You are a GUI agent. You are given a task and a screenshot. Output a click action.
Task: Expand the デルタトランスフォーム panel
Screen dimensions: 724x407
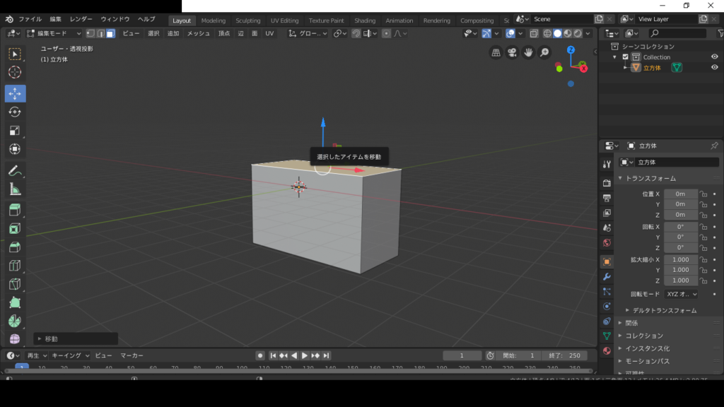[x=665, y=310]
